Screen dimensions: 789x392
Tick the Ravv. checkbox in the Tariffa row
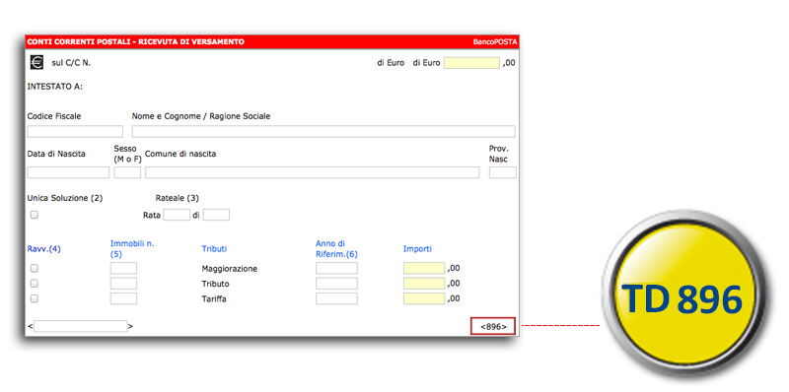(35, 298)
